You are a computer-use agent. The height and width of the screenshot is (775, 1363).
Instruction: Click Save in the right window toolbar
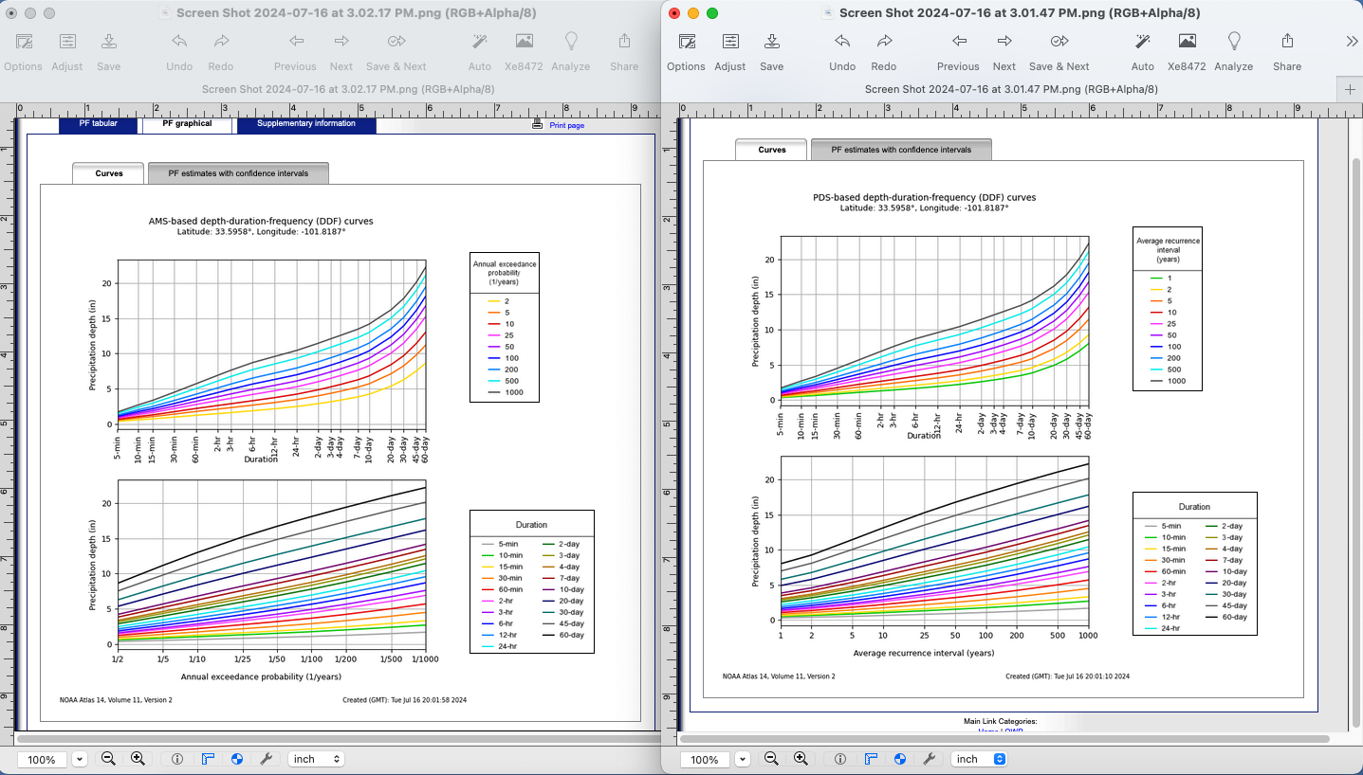[772, 51]
